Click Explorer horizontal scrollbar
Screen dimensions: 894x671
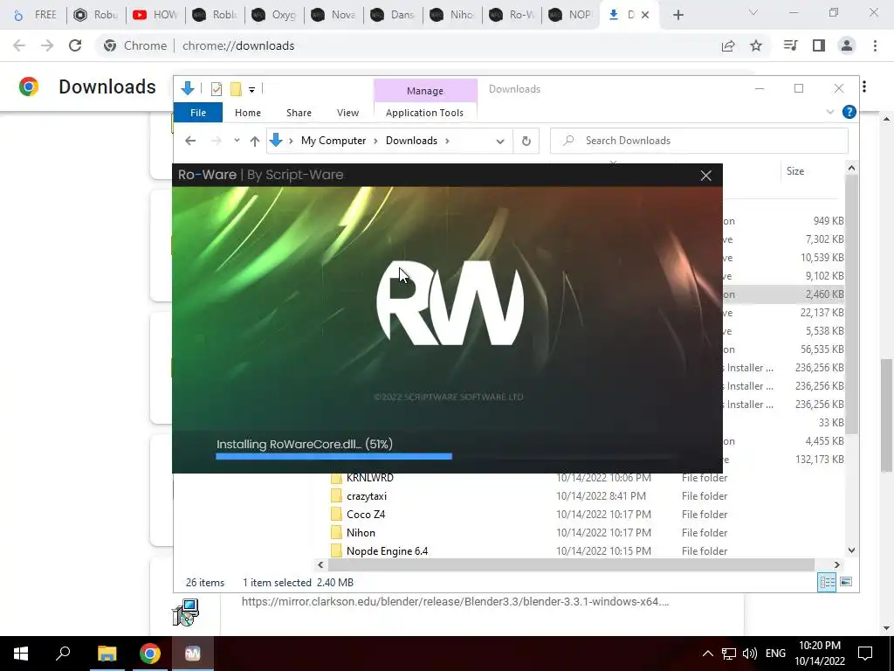coord(571,565)
